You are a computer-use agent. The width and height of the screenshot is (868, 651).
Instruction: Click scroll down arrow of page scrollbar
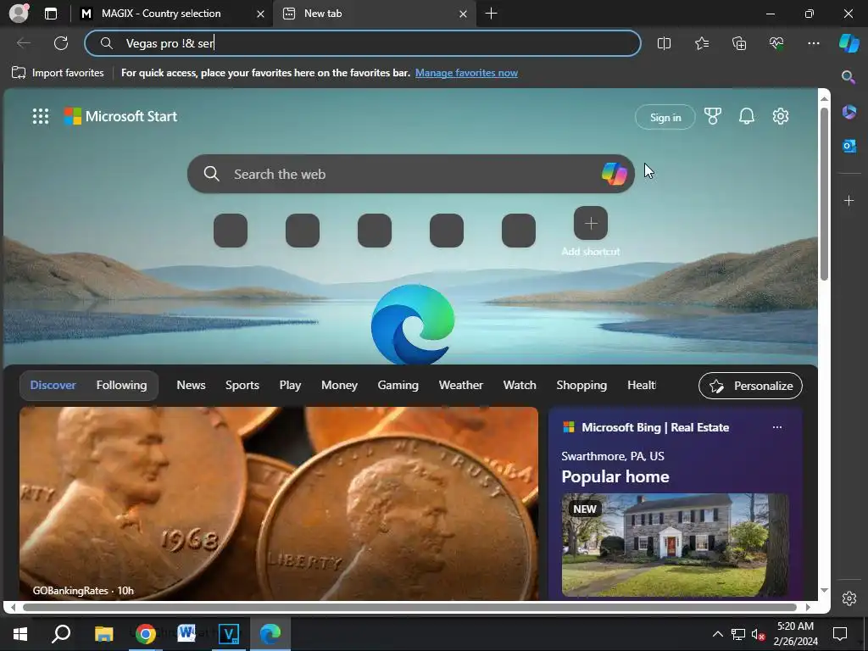tap(824, 590)
